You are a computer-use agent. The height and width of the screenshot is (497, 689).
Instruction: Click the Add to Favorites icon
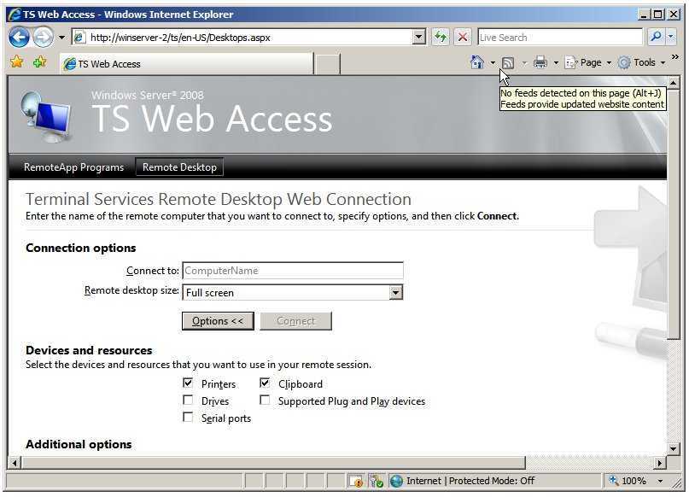[x=39, y=62]
